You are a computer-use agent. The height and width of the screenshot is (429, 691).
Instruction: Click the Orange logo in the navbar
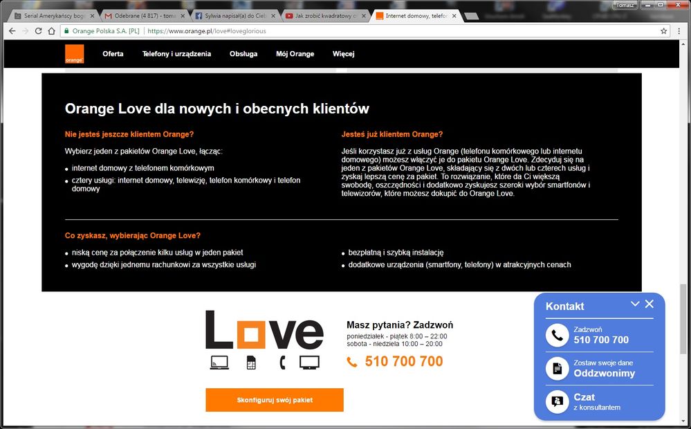(x=75, y=54)
